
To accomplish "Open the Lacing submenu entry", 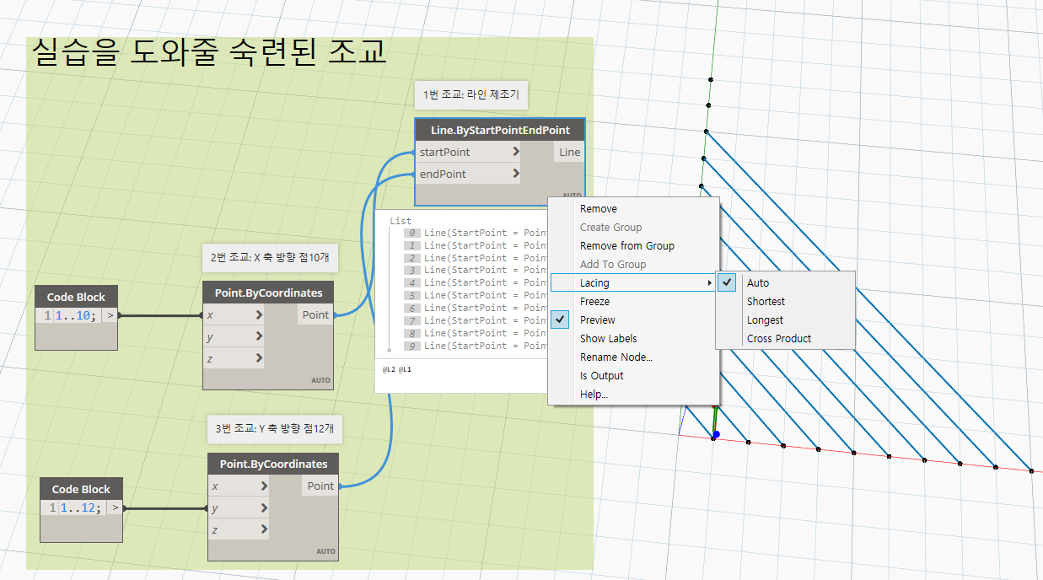I will pos(633,283).
